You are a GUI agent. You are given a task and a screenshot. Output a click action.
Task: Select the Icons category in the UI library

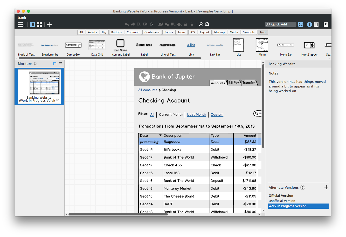tap(182, 32)
